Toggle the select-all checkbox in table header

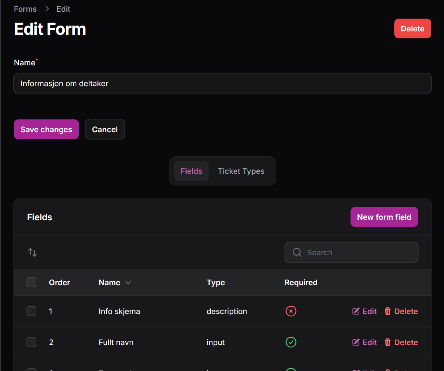point(31,282)
